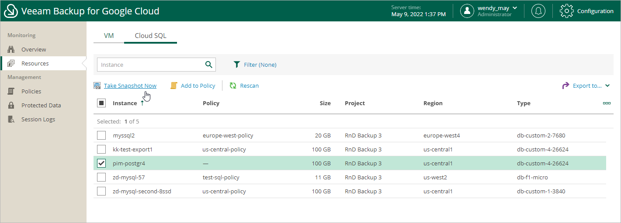The width and height of the screenshot is (621, 223).
Task: Click the Configuration label
Action: point(595,11)
